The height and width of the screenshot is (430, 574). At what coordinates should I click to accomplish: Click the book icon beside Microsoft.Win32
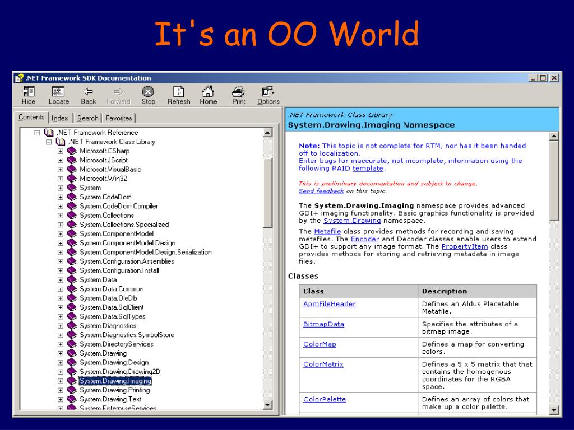point(72,179)
